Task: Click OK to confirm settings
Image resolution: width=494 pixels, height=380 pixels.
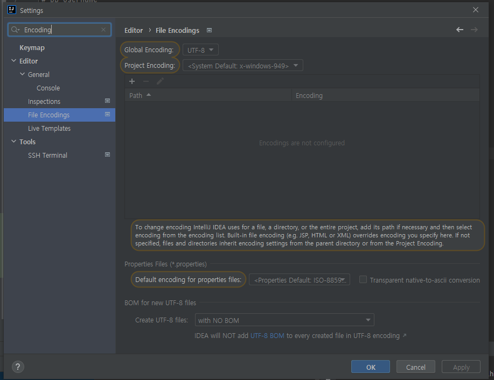Action: pos(371,367)
